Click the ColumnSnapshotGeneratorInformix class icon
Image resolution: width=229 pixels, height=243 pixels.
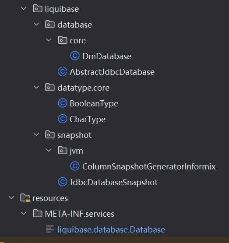tap(75, 166)
